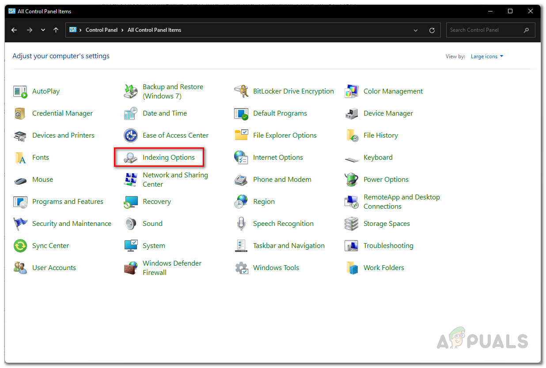Open the Device Manager link text
This screenshot has height=368, width=546.
pyautogui.click(x=388, y=113)
